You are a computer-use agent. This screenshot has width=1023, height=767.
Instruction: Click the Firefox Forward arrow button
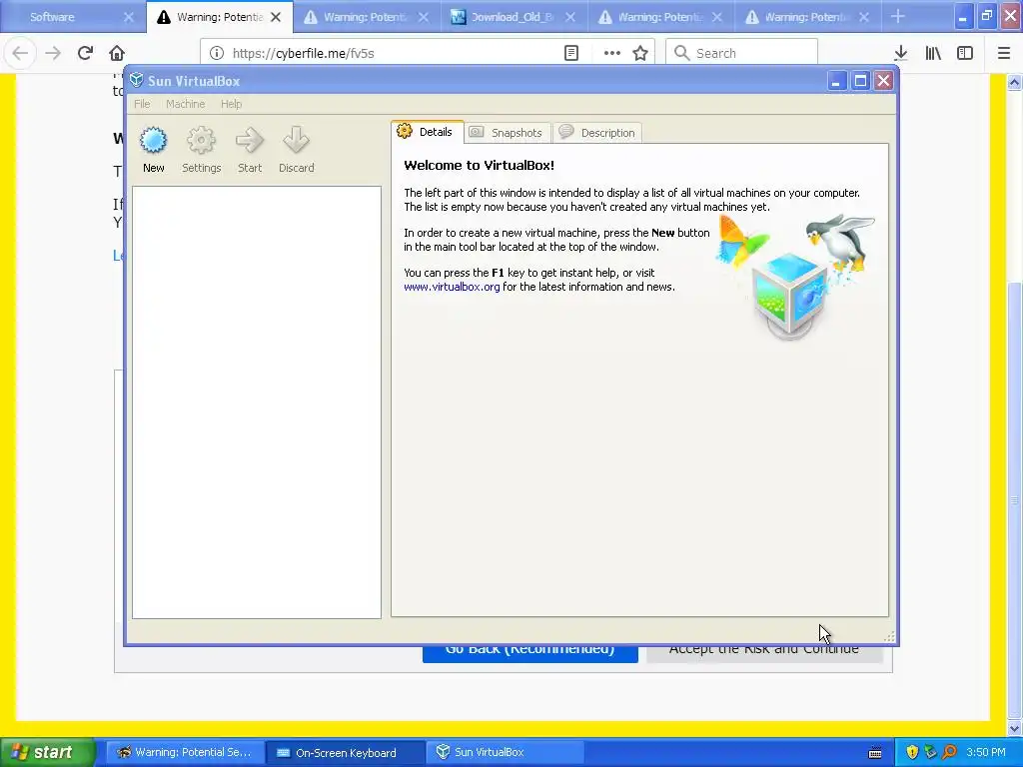coord(53,53)
